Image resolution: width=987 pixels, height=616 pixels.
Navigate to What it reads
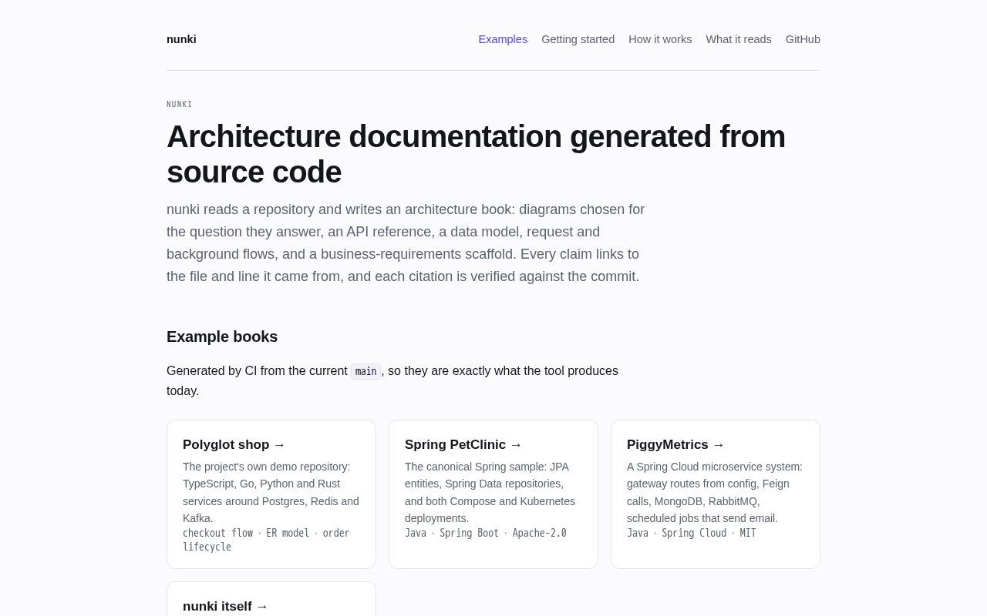pyautogui.click(x=739, y=39)
